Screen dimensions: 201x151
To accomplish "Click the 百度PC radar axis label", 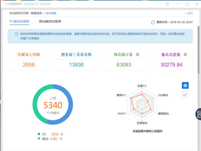I will (142, 86).
